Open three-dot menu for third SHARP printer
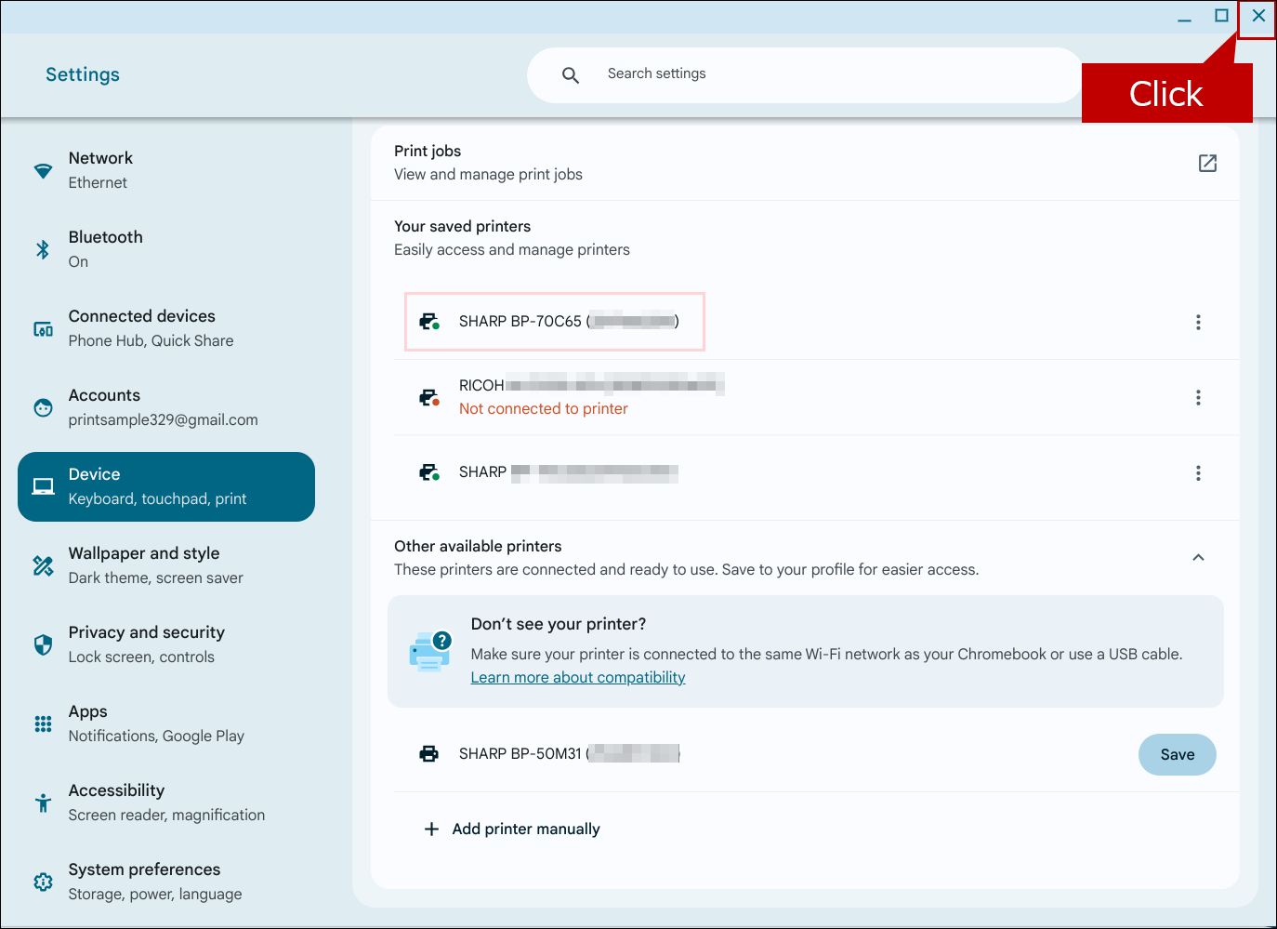This screenshot has height=929, width=1277. (1198, 472)
